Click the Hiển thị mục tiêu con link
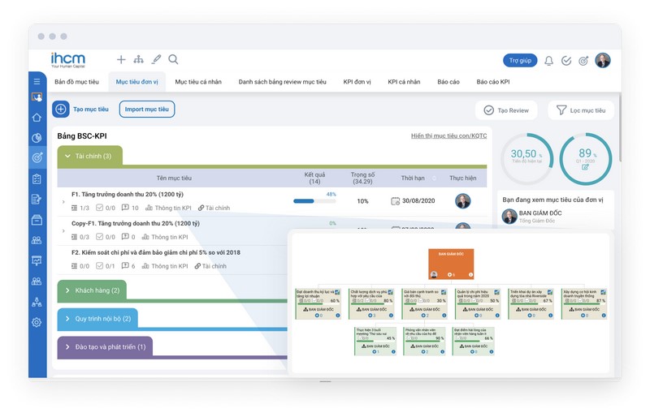Screen dimensions: 650x417 (x=448, y=135)
